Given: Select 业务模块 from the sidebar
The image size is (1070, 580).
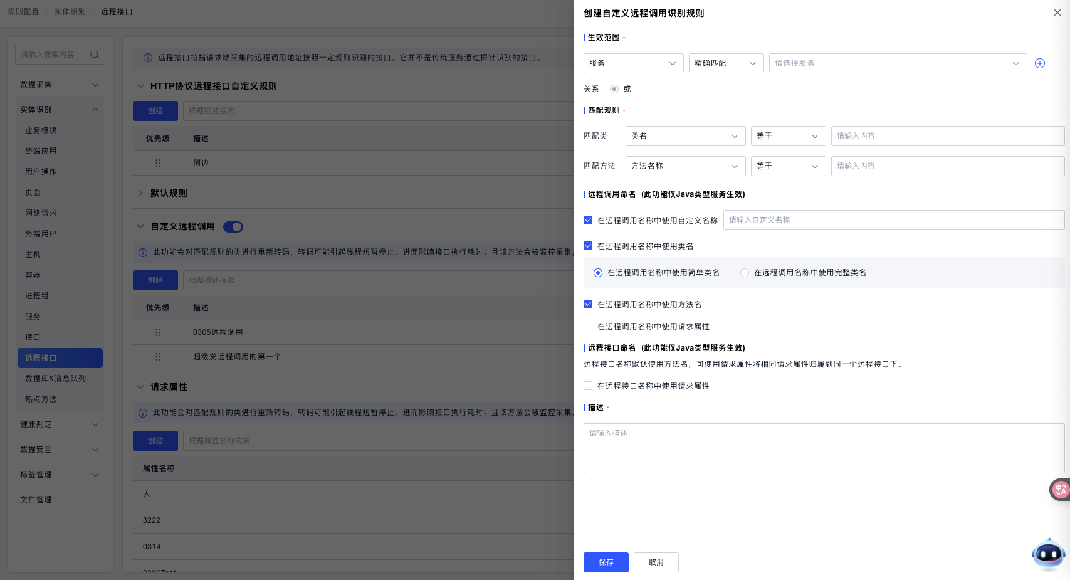Looking at the screenshot, I should coord(41,130).
